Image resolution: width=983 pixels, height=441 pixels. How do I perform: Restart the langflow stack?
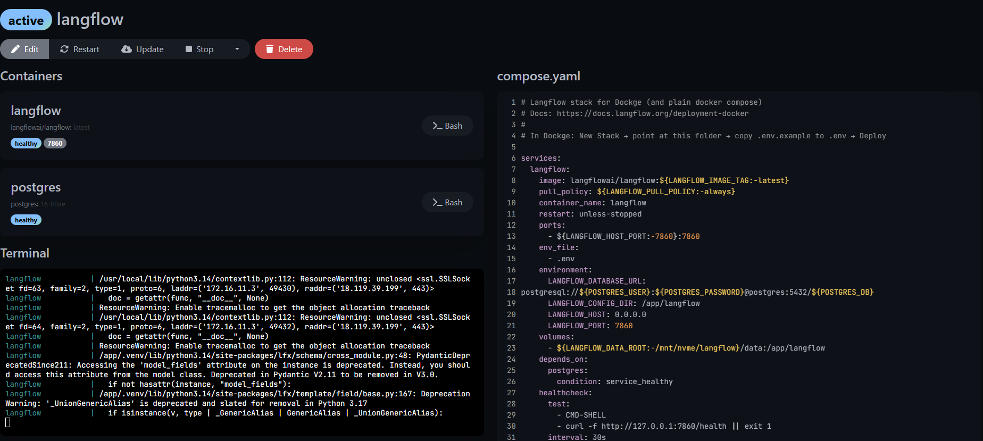click(80, 49)
